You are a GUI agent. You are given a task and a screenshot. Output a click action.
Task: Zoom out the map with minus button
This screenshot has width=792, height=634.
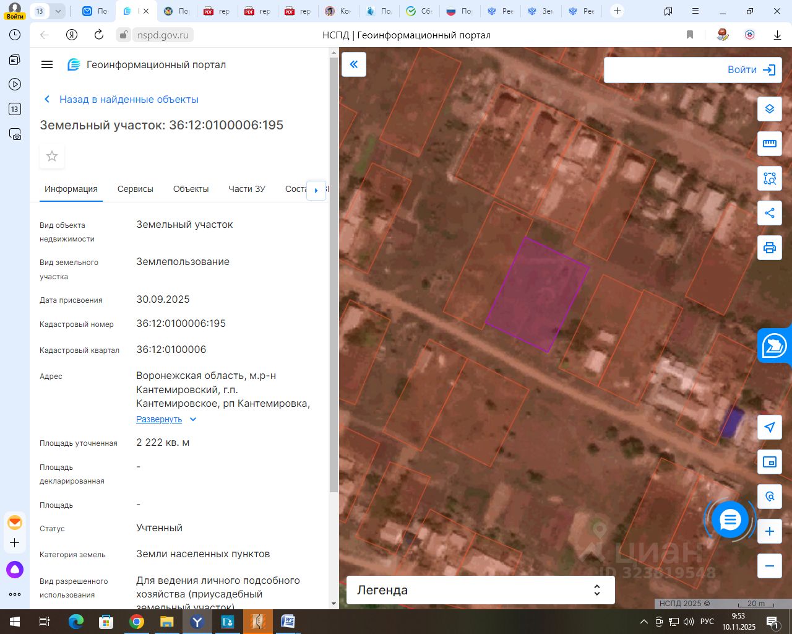[769, 566]
